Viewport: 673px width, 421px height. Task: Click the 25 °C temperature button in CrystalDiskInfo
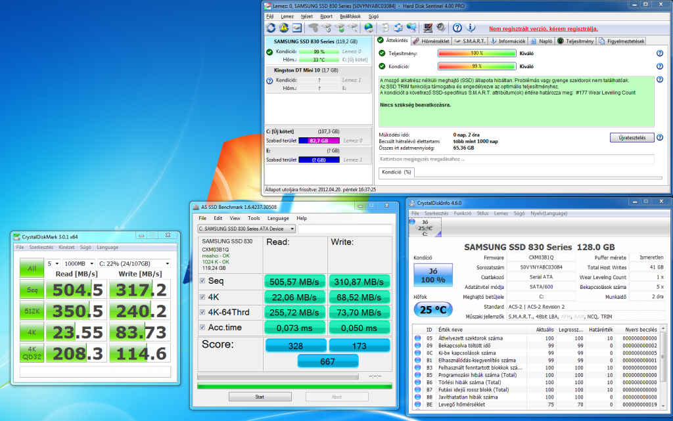433,309
